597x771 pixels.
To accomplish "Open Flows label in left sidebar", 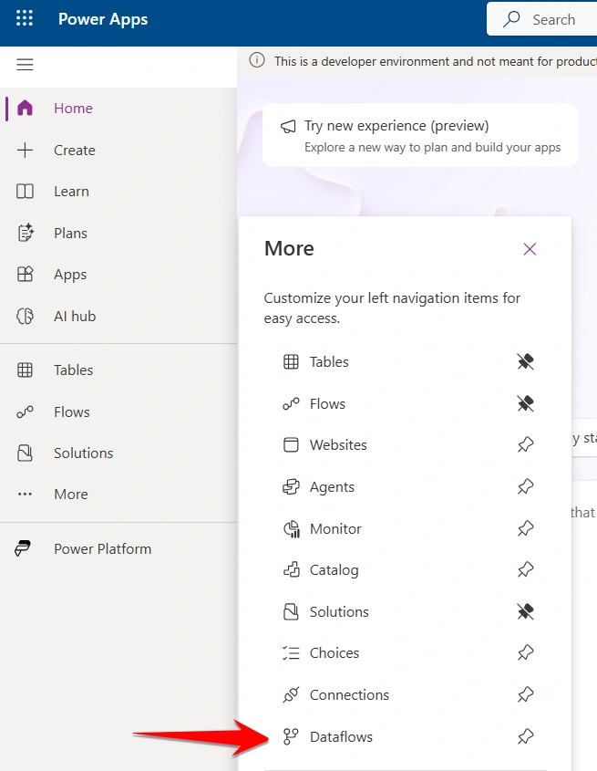I will 72,412.
